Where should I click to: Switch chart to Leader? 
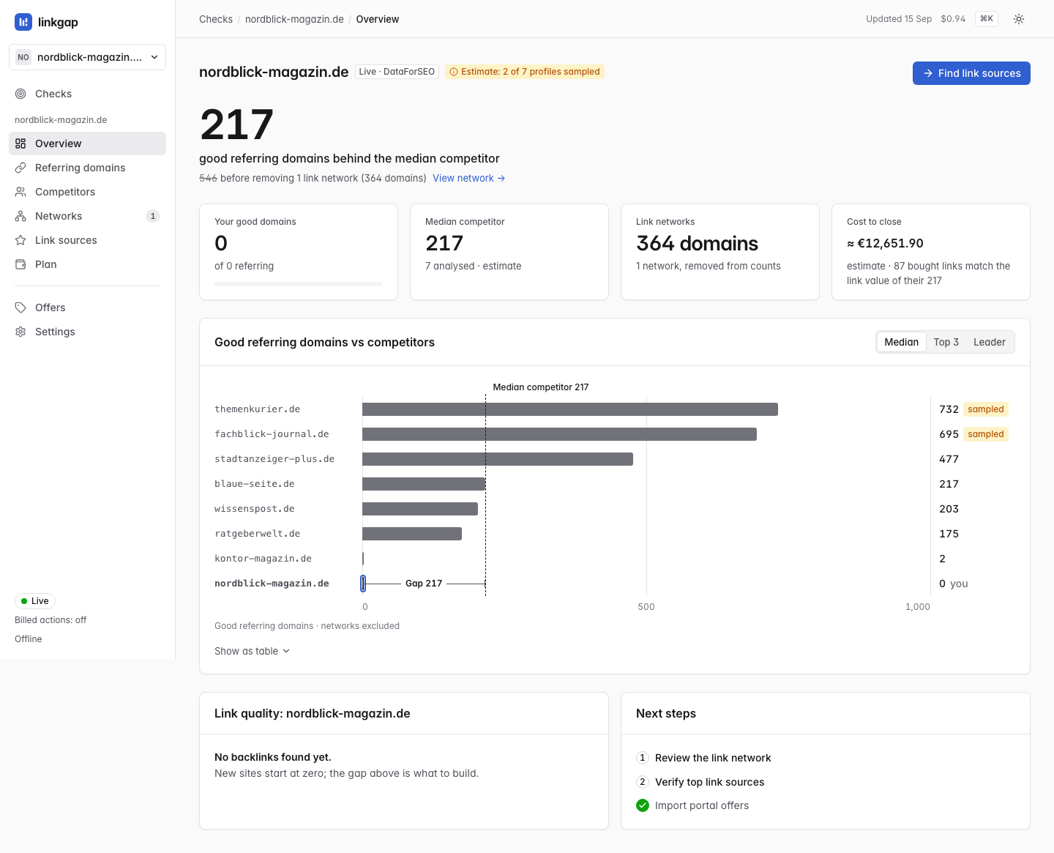[x=990, y=342]
